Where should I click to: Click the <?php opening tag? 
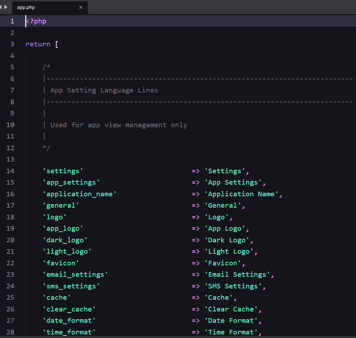coord(36,21)
